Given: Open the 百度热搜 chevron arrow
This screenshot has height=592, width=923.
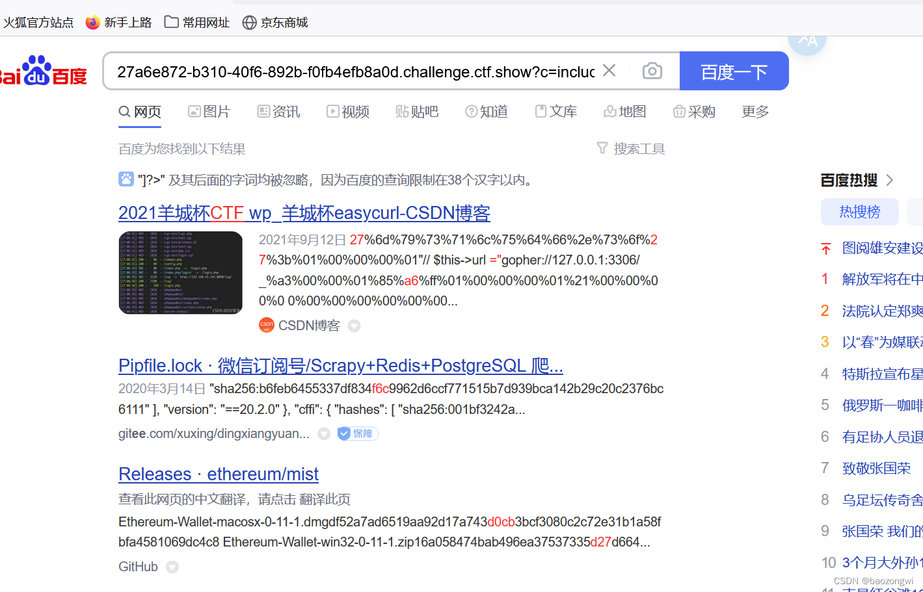Looking at the screenshot, I should click(x=889, y=180).
